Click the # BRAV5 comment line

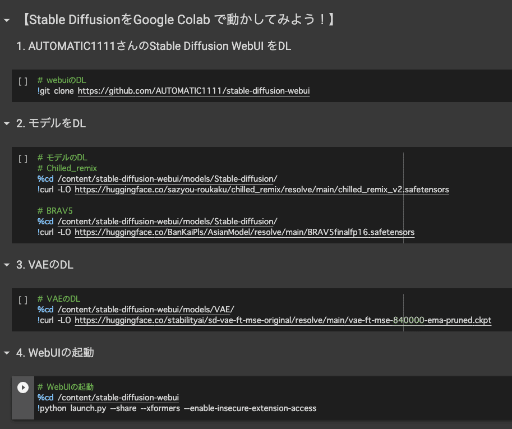55,211
